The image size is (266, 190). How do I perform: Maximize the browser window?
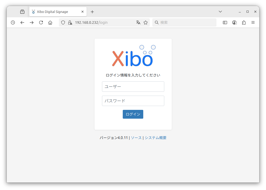click(248, 12)
